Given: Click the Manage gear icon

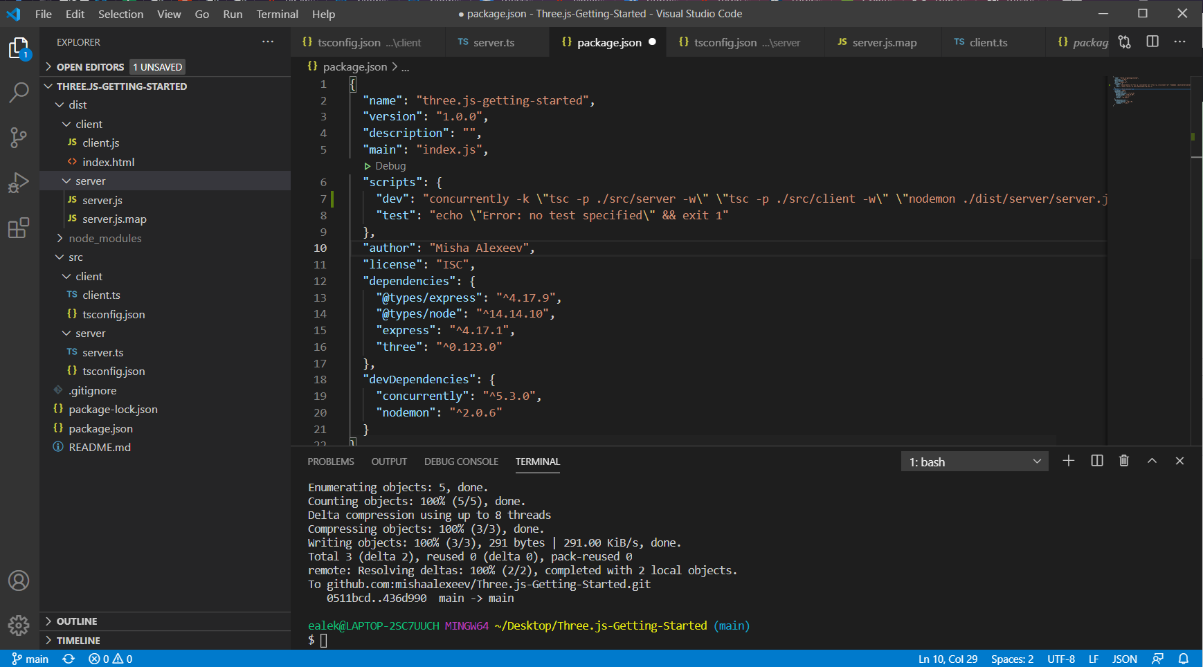Looking at the screenshot, I should (19, 625).
